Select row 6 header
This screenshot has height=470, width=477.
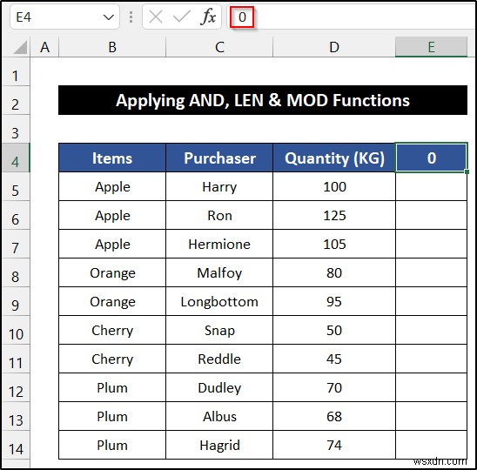click(15, 215)
